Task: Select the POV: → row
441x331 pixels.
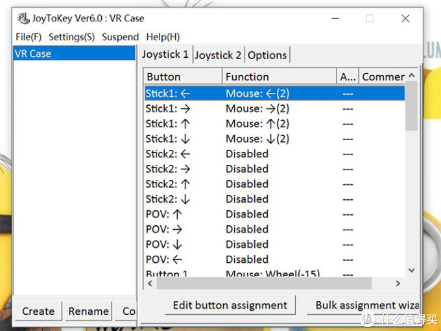Action: (274, 229)
